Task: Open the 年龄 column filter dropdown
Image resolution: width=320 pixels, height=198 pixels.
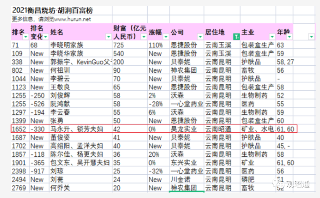Action: click(x=289, y=37)
